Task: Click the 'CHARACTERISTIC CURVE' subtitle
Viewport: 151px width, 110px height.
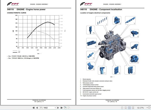Action: pyautogui.click(x=17, y=13)
